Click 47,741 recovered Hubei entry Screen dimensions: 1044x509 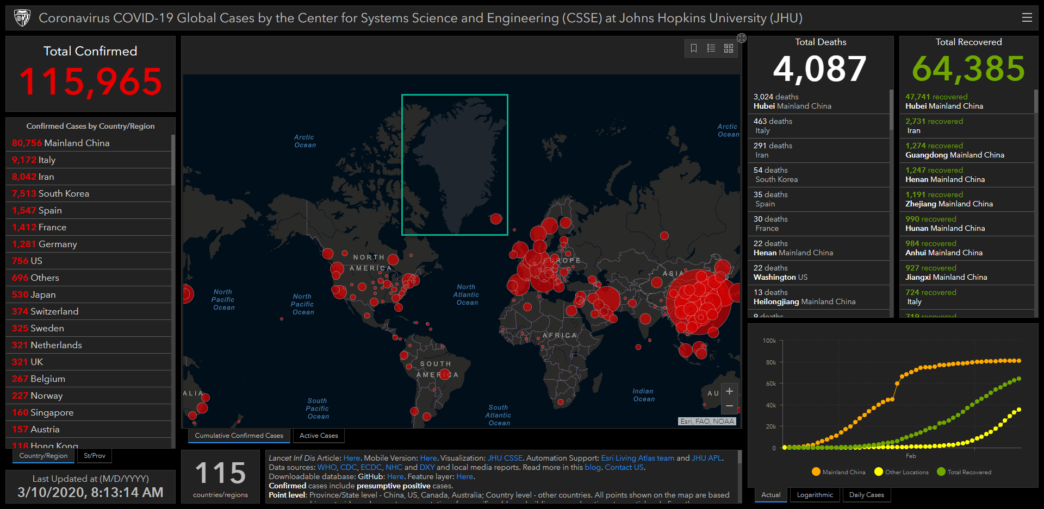(x=967, y=102)
